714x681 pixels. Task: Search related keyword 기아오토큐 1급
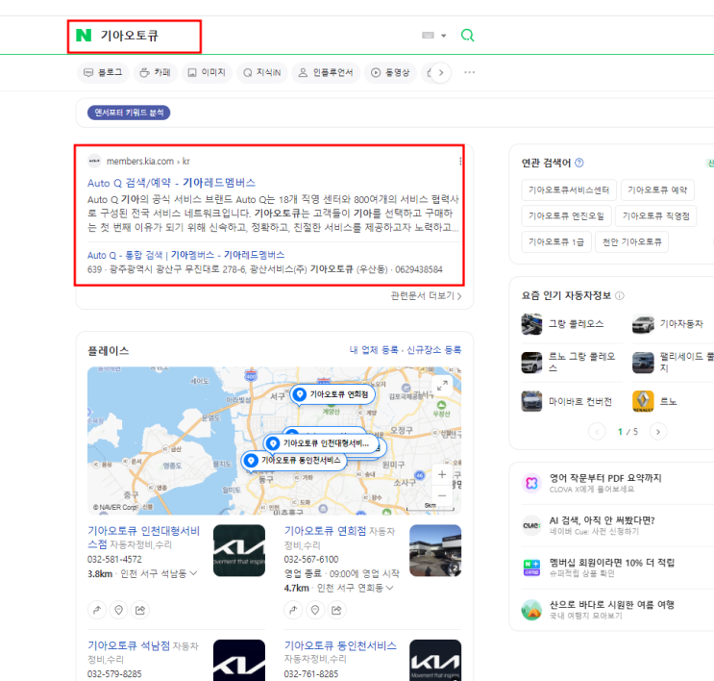(556, 242)
